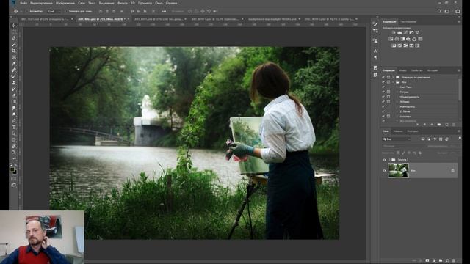The height and width of the screenshot is (264, 470).
Task: Switch to background-blur-daylight document tab
Action: point(272,19)
